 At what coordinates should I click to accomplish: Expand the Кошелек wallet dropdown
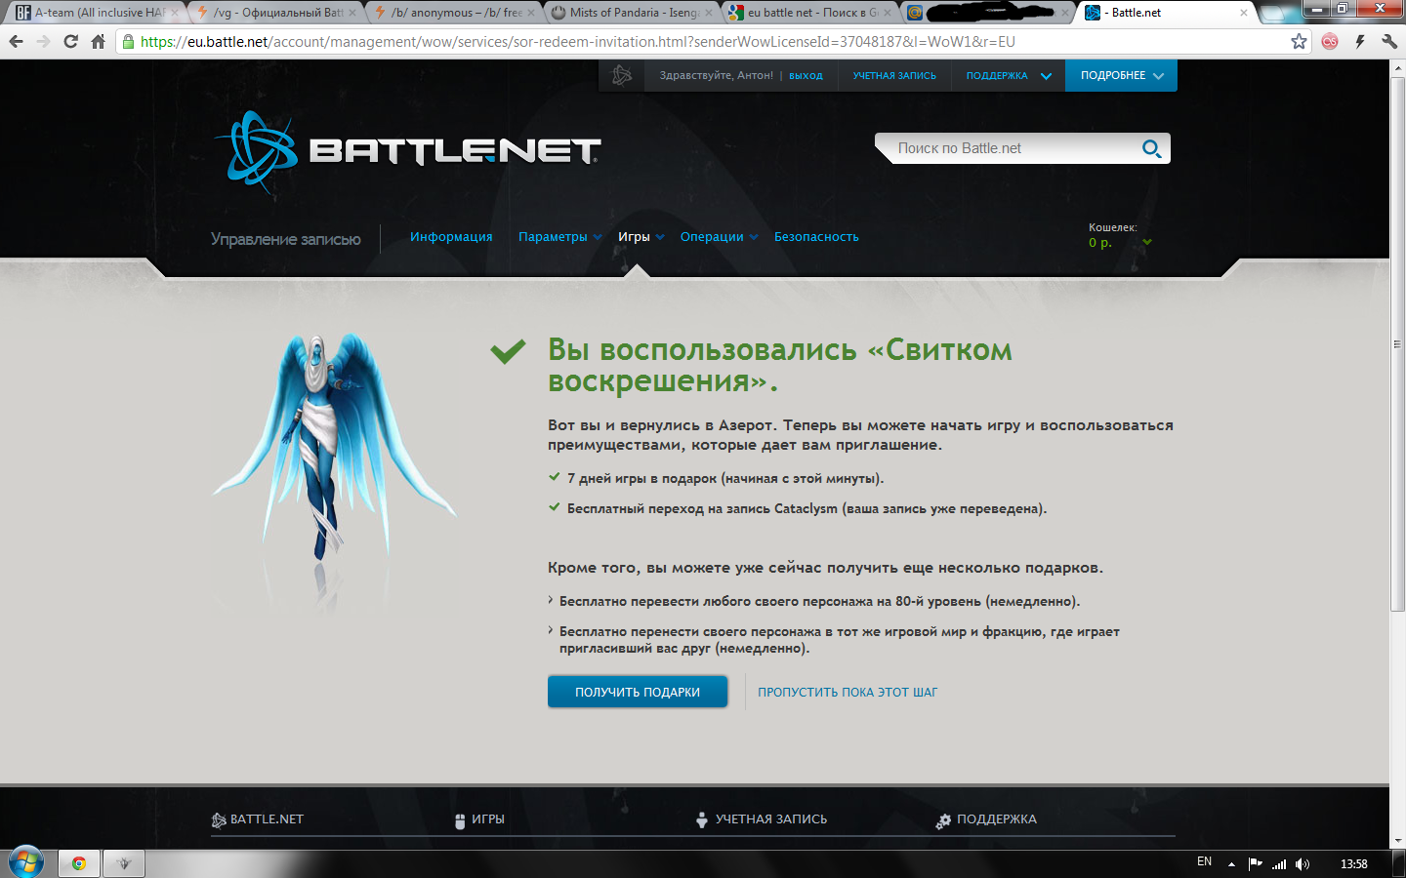(x=1147, y=243)
